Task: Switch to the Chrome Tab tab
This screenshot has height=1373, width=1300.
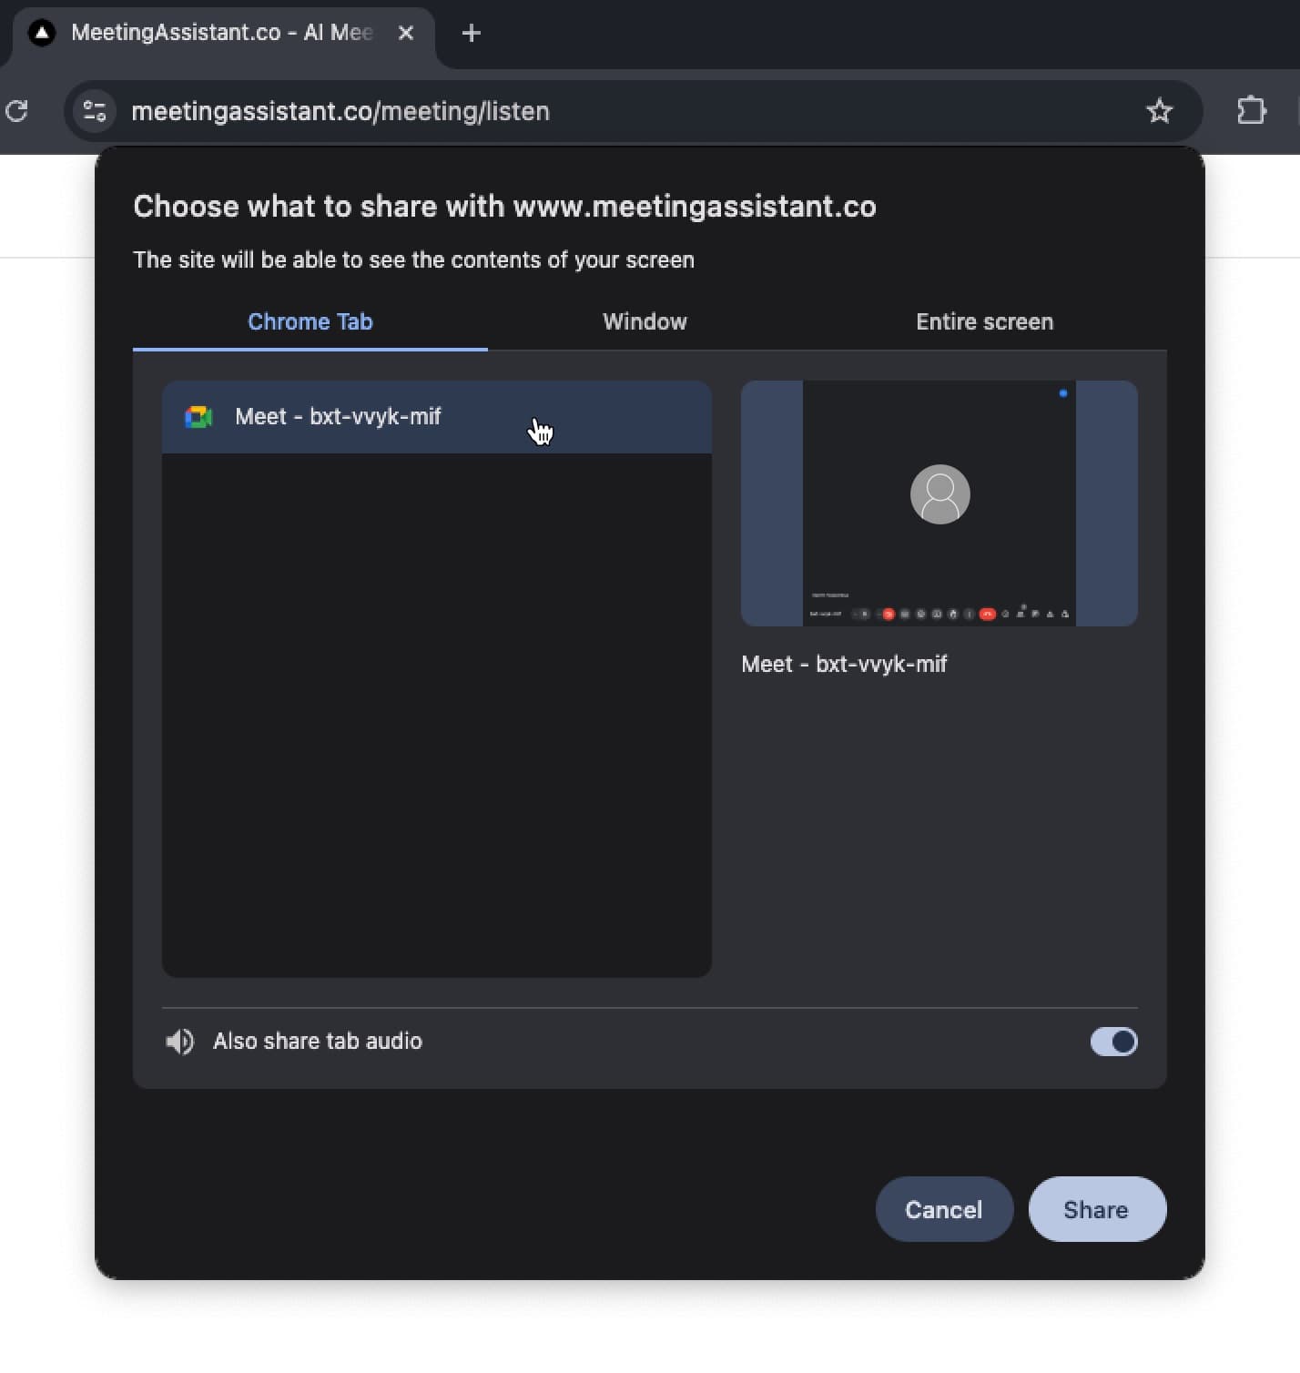Action: [310, 321]
